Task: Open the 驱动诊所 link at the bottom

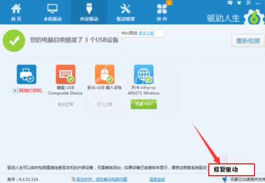Action: click(x=101, y=179)
